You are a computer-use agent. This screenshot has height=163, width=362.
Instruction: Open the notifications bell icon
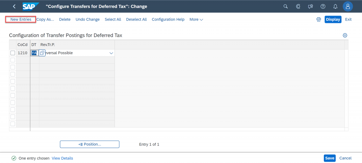(x=335, y=6)
